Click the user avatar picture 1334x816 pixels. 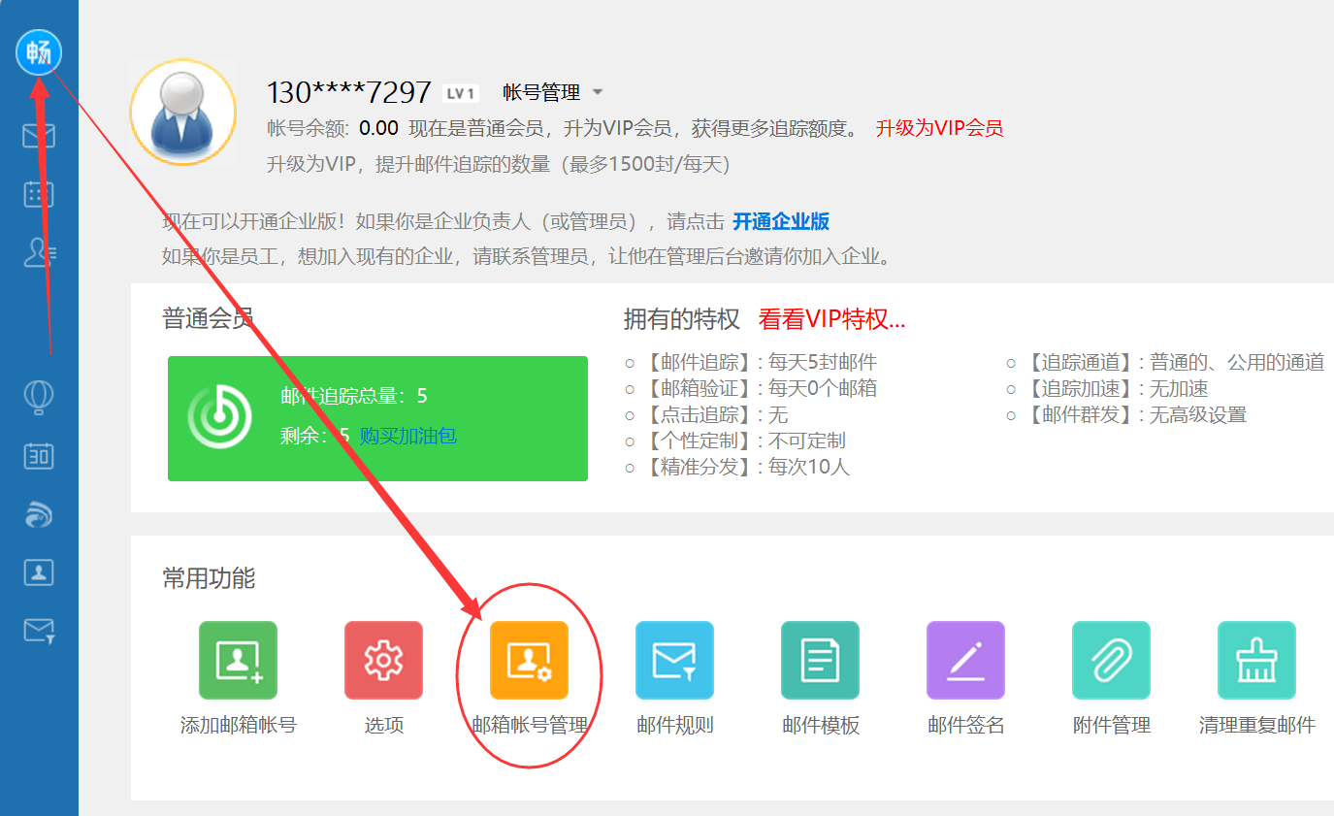tap(183, 112)
